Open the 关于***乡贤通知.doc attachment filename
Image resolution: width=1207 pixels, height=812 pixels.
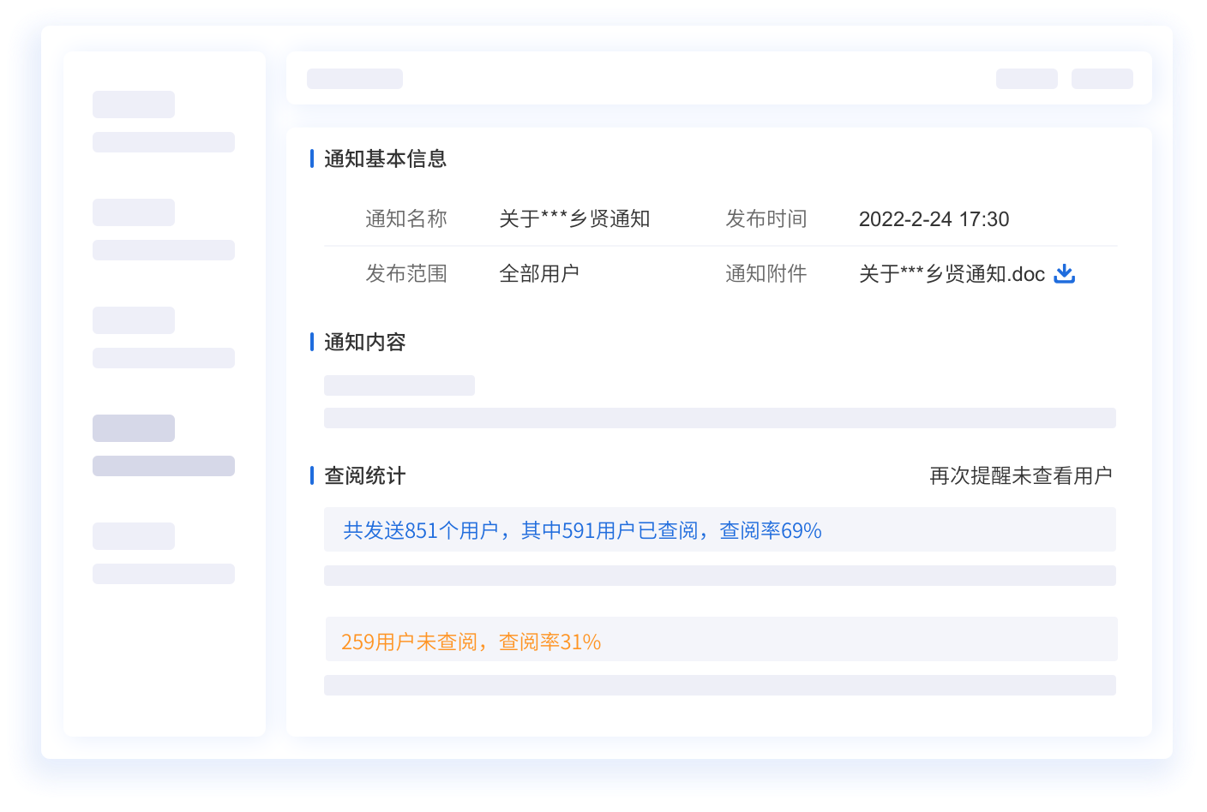(952, 274)
